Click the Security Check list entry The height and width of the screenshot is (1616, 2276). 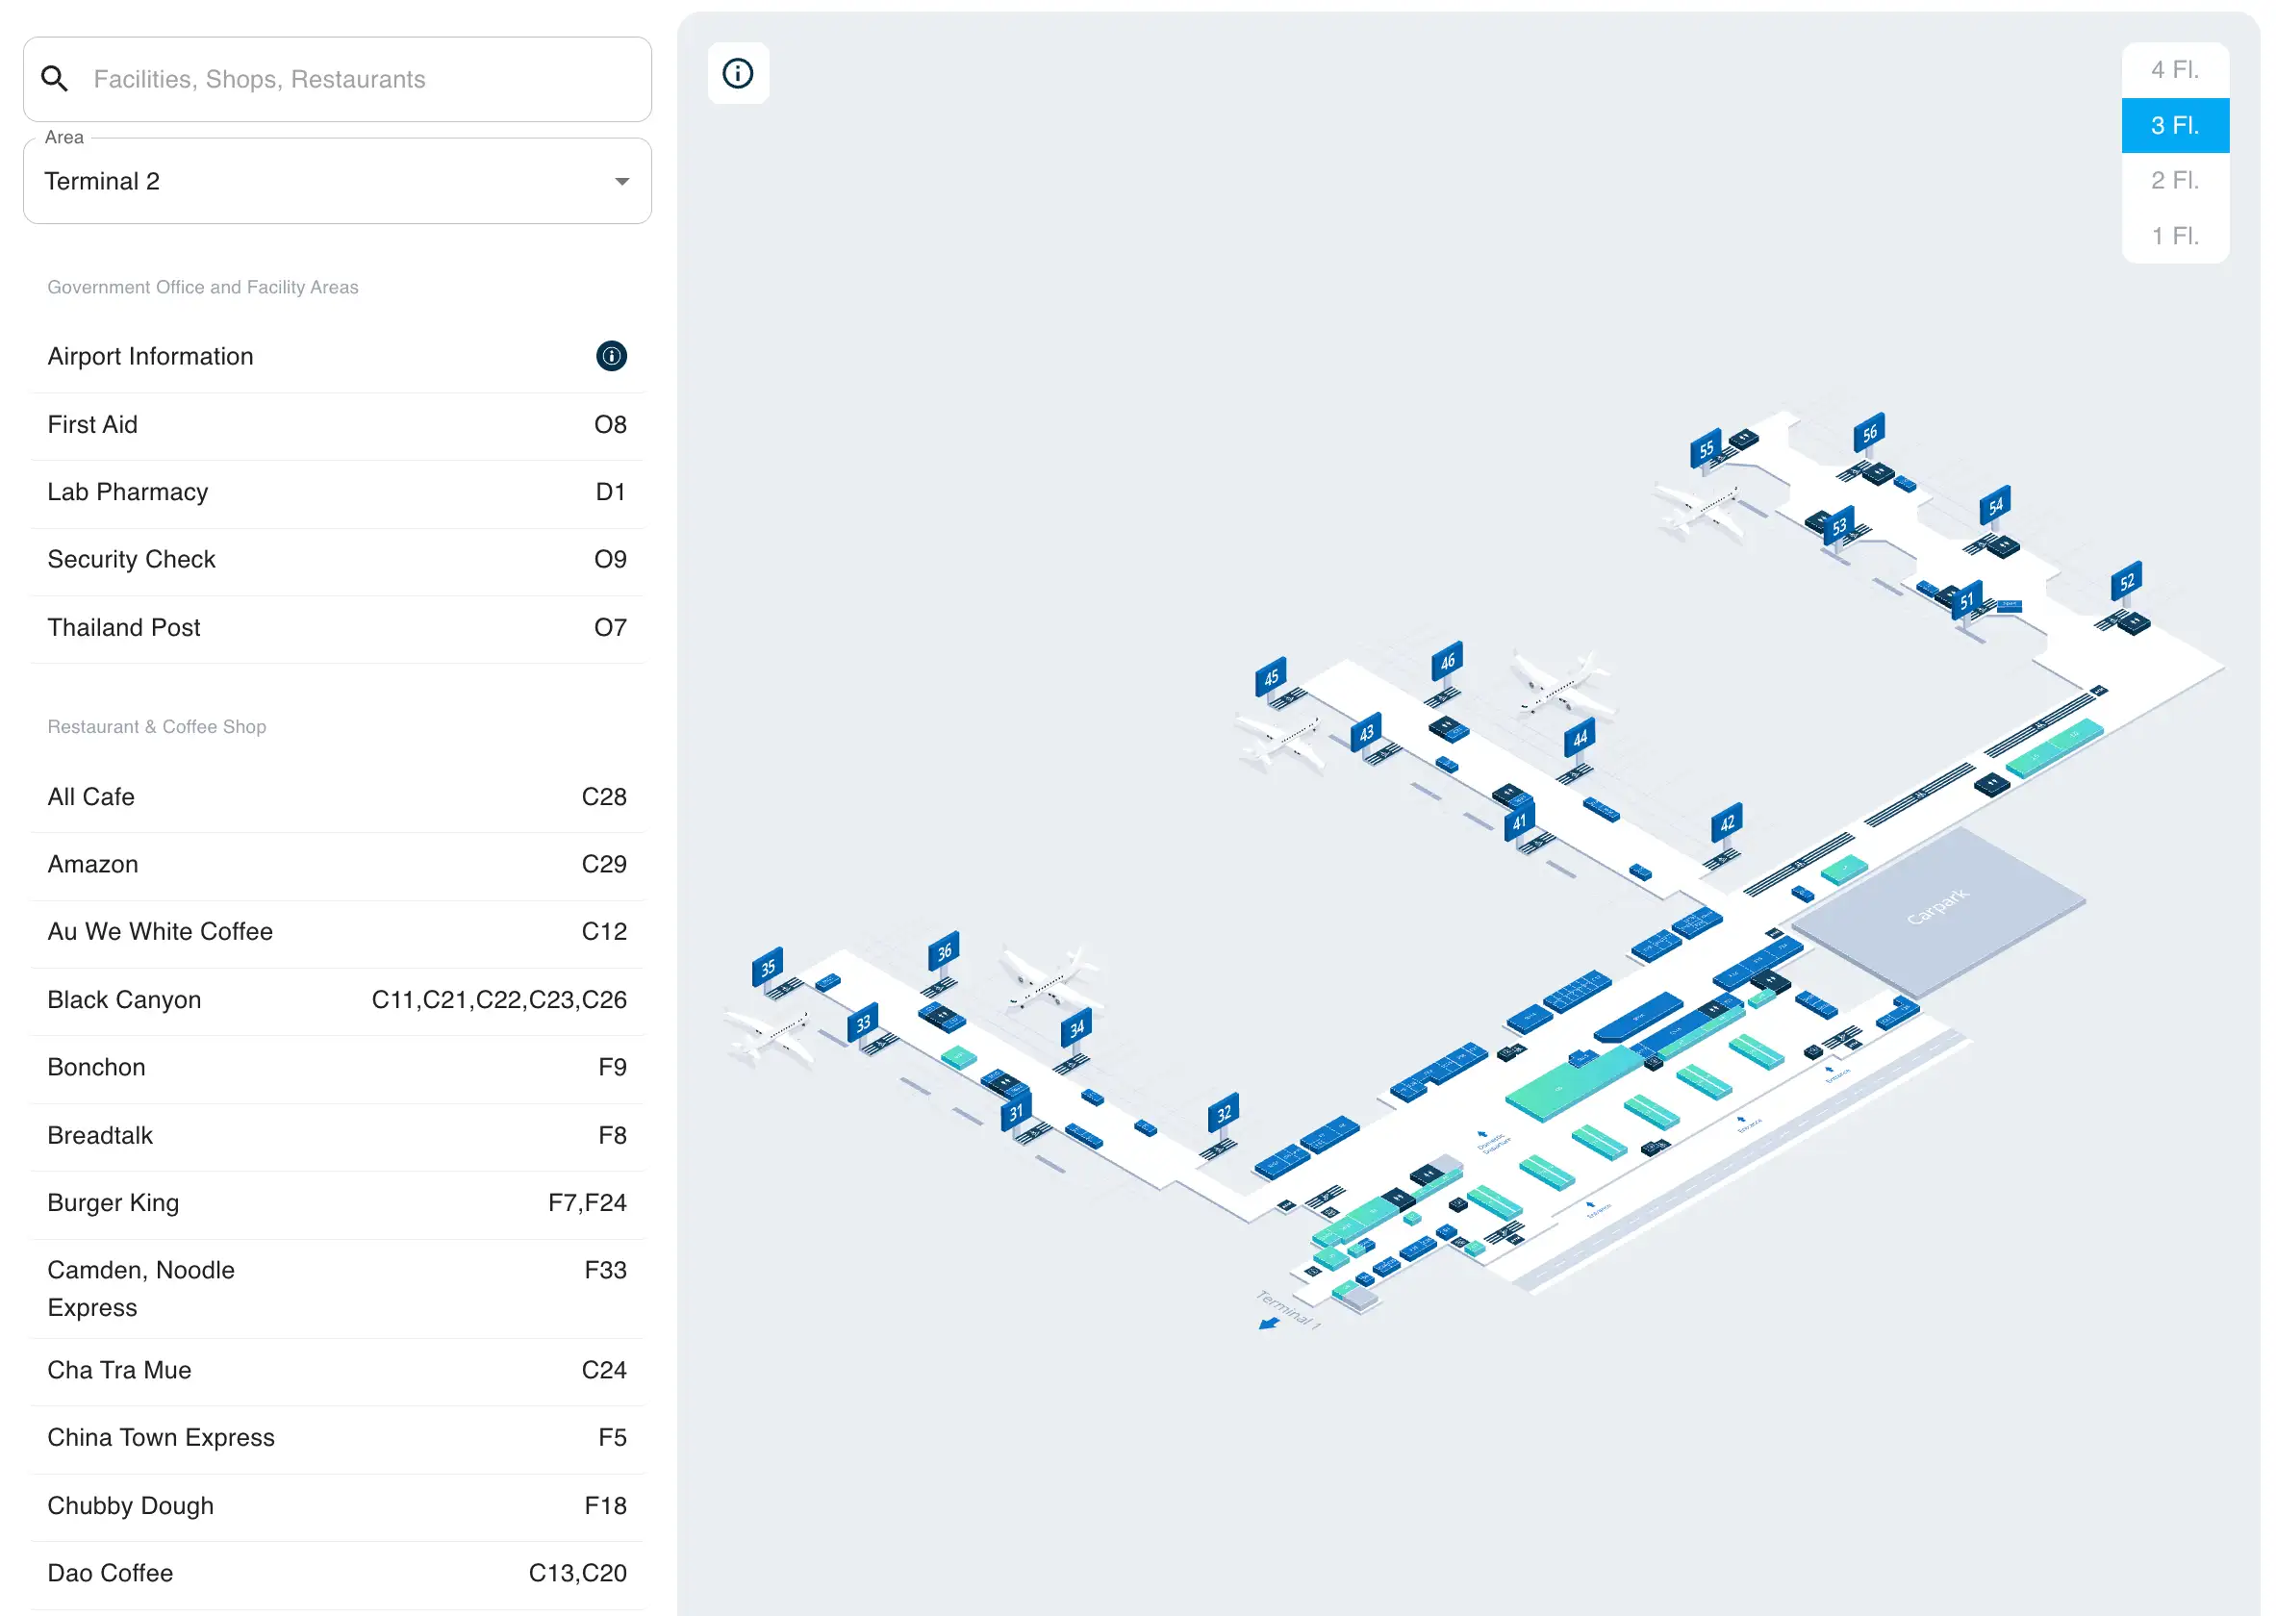point(337,559)
